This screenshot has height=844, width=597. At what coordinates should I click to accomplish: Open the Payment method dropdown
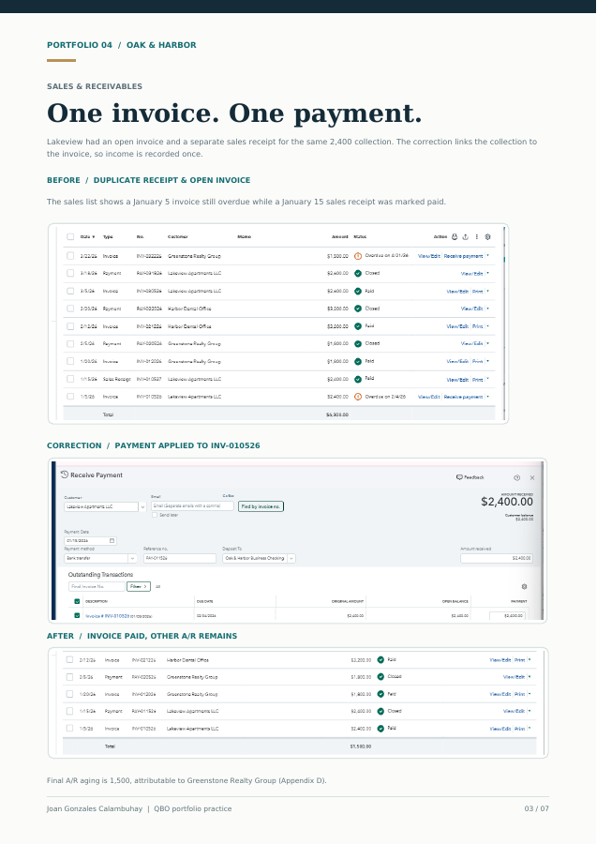click(132, 559)
